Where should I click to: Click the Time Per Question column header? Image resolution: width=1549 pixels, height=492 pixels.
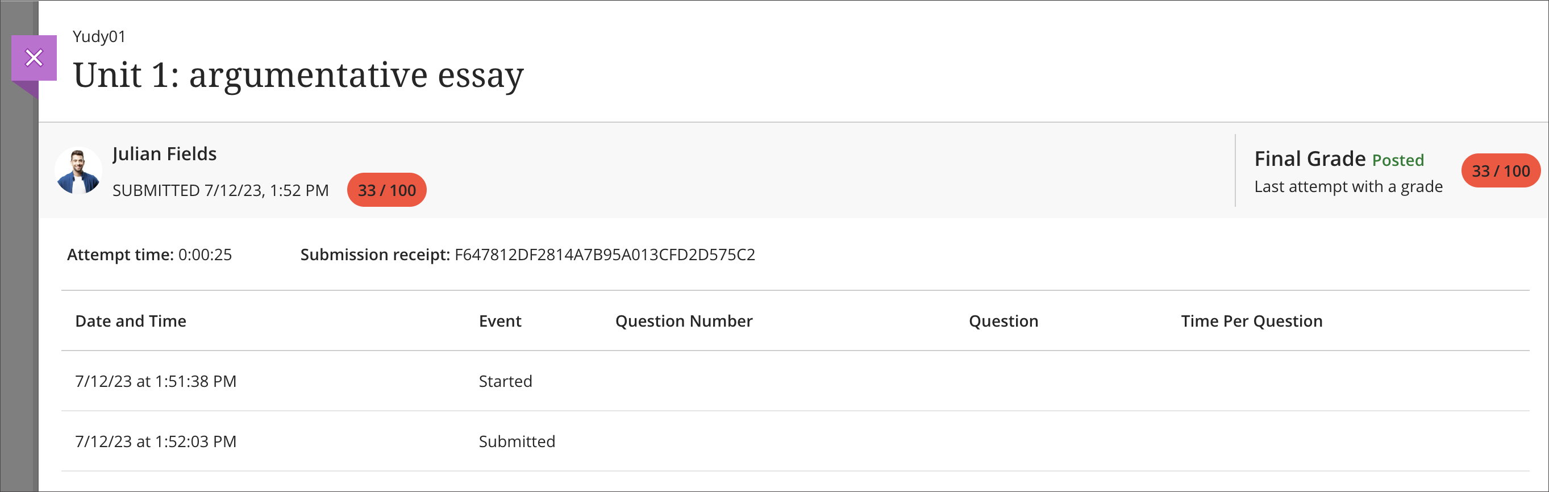click(1251, 321)
